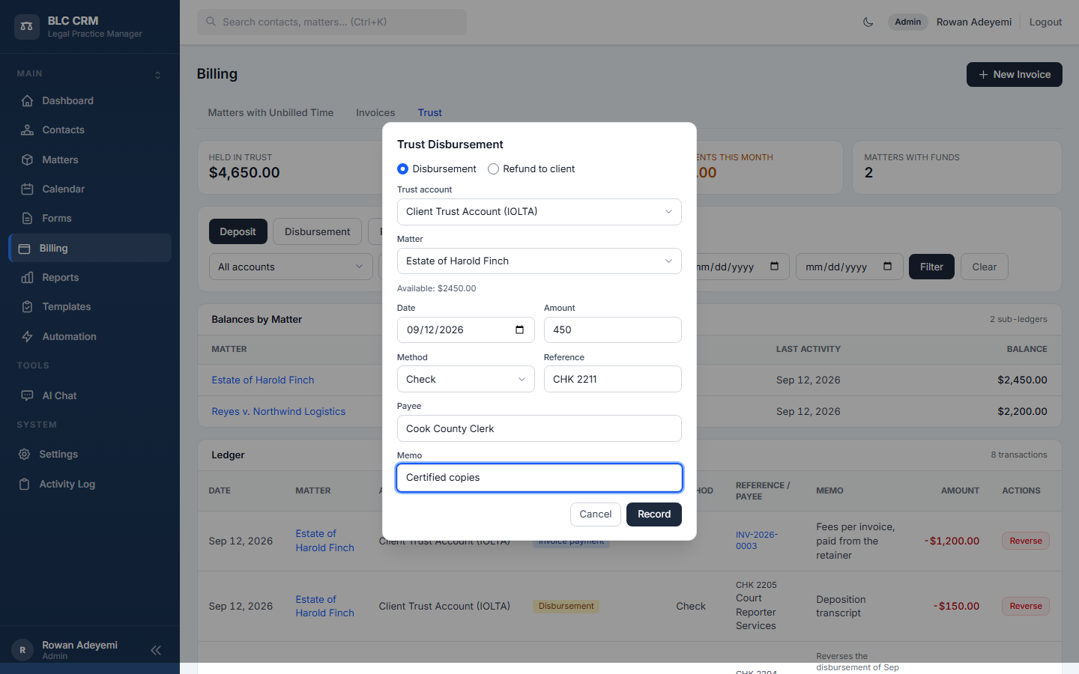Open the Method dropdown set to Check
This screenshot has width=1079, height=674.
pos(465,379)
